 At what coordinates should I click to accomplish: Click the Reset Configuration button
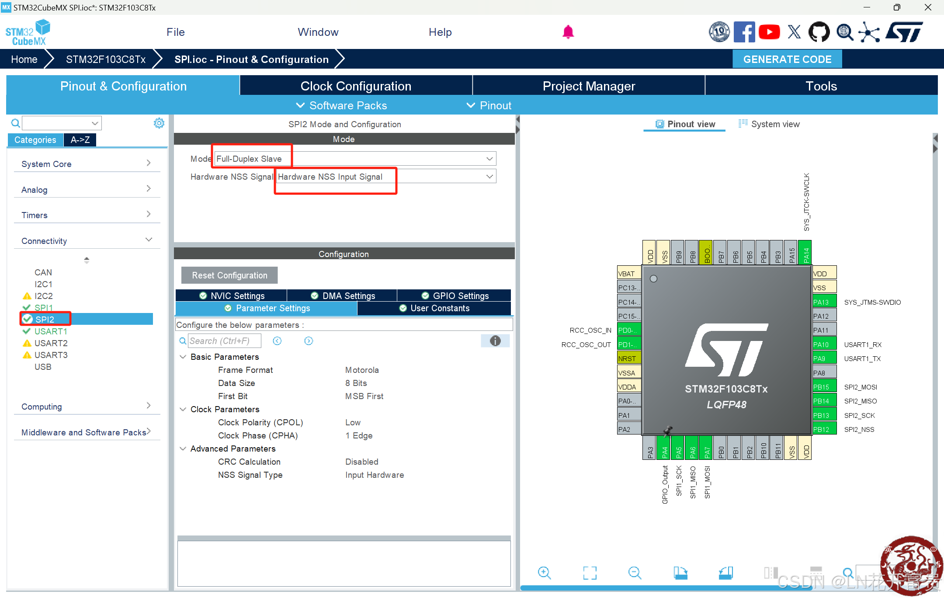(229, 275)
